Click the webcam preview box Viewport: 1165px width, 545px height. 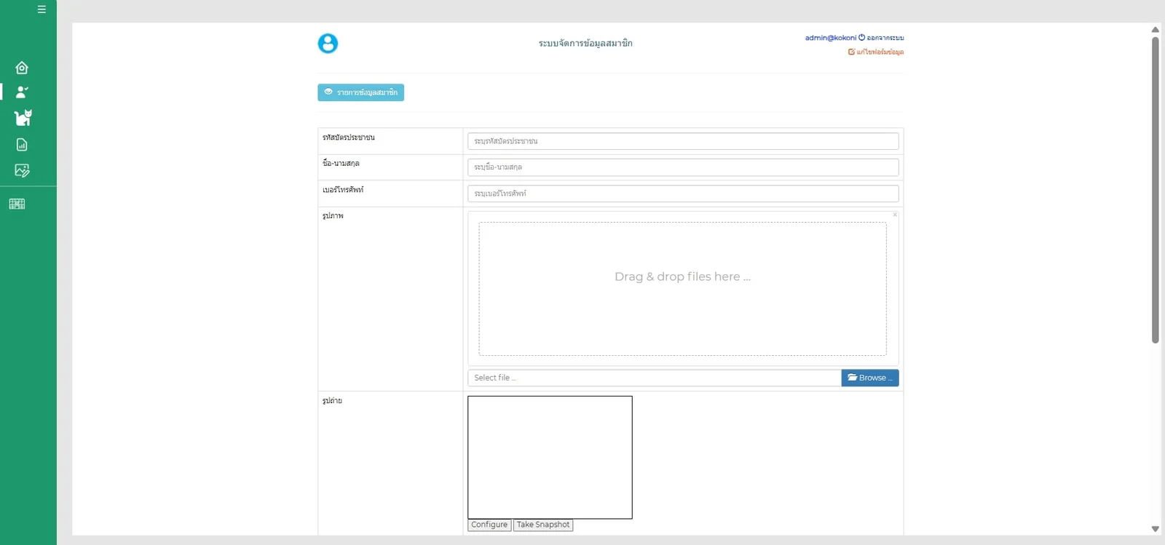pos(550,457)
